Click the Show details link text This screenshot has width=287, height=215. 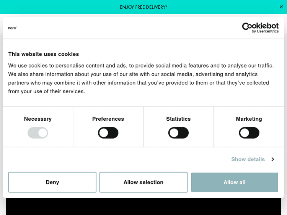[248, 159]
